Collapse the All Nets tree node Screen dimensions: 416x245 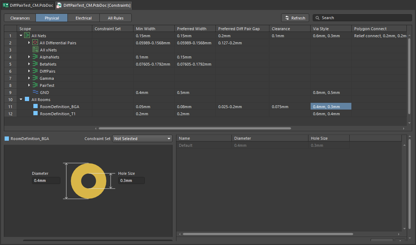click(x=21, y=35)
